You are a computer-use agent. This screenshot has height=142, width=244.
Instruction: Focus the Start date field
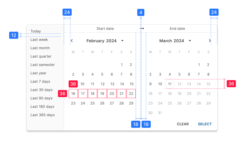pyautogui.click(x=105, y=29)
